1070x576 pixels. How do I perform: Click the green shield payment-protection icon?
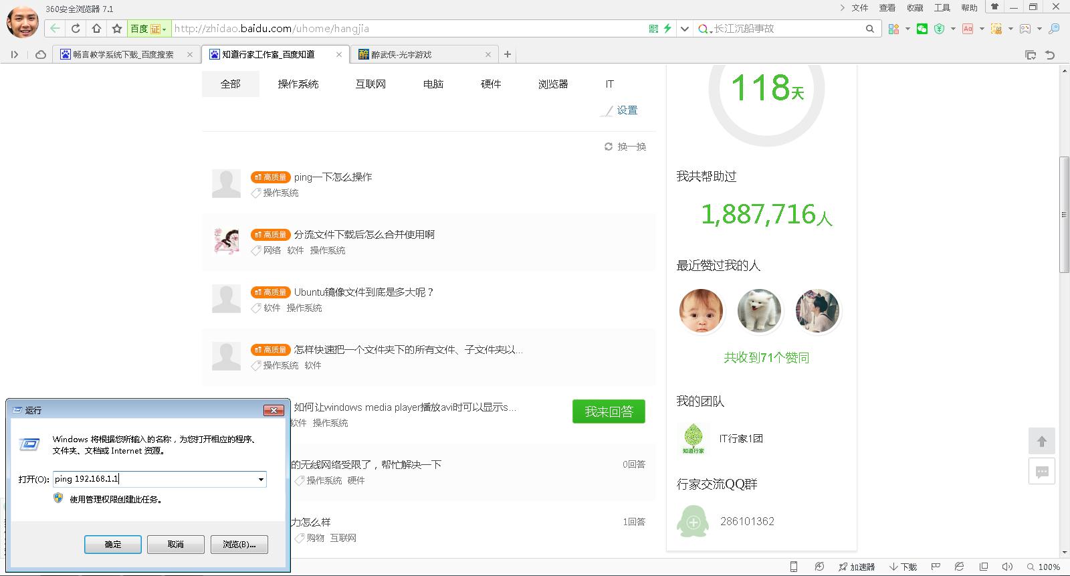[x=939, y=29]
